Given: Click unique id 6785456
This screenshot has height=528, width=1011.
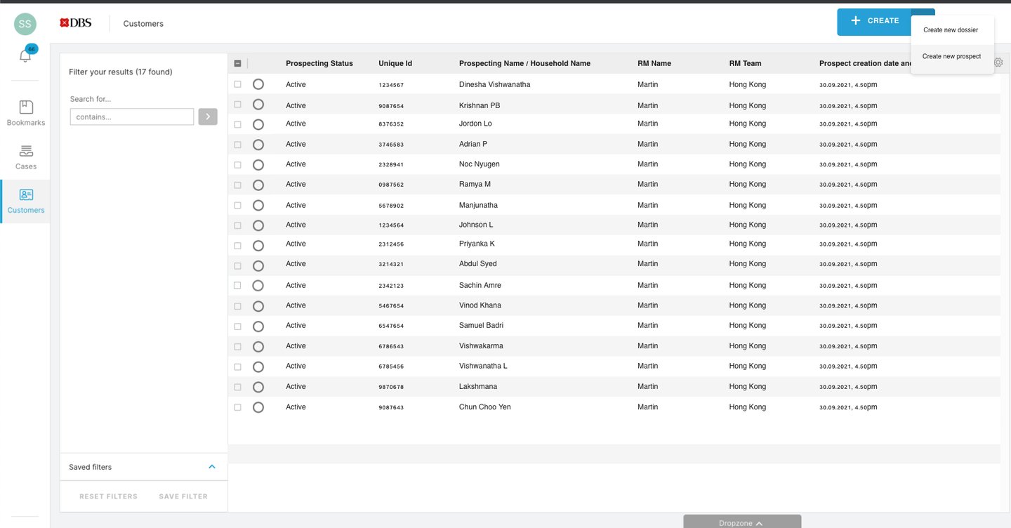Looking at the screenshot, I should pyautogui.click(x=391, y=367).
